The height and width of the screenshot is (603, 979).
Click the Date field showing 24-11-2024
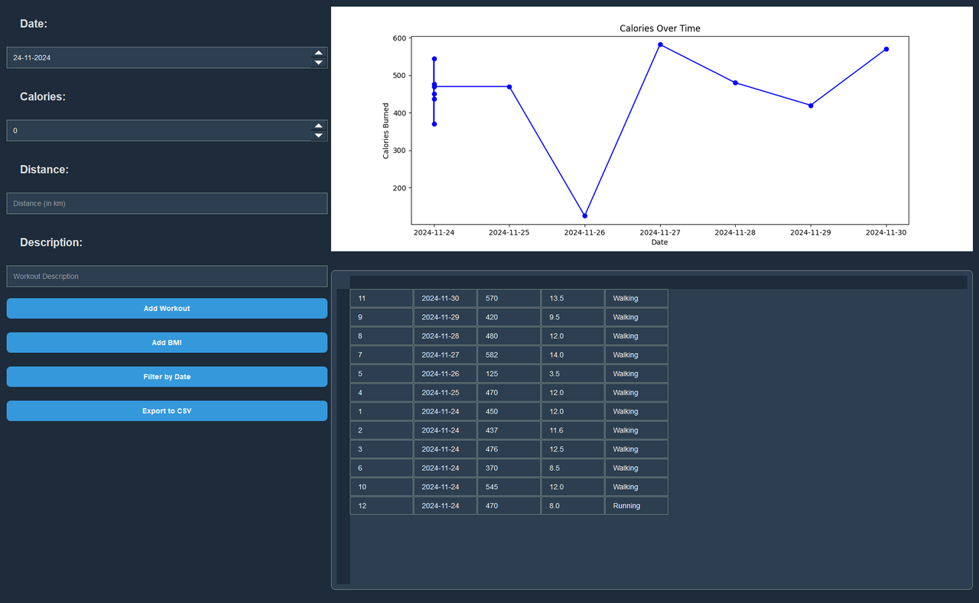pyautogui.click(x=153, y=57)
